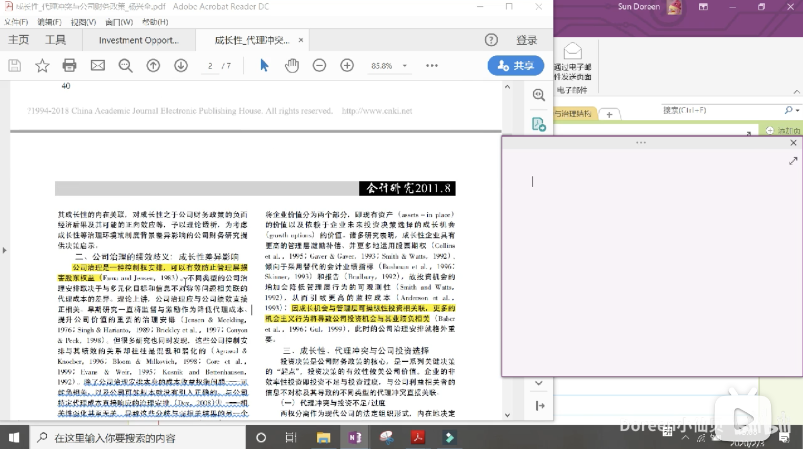Switch to 成长性_代理冲突 document tab
This screenshot has width=803, height=449.
coord(252,40)
